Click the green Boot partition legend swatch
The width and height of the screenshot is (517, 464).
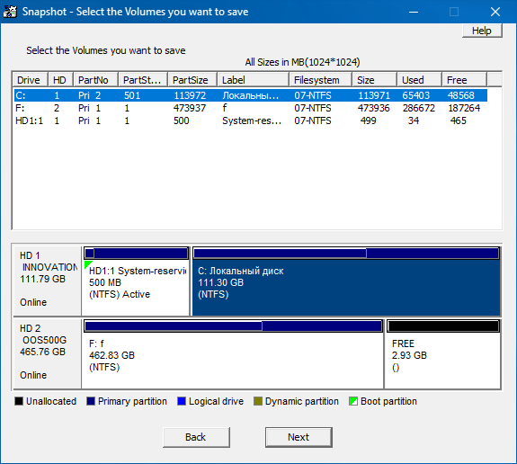(353, 401)
